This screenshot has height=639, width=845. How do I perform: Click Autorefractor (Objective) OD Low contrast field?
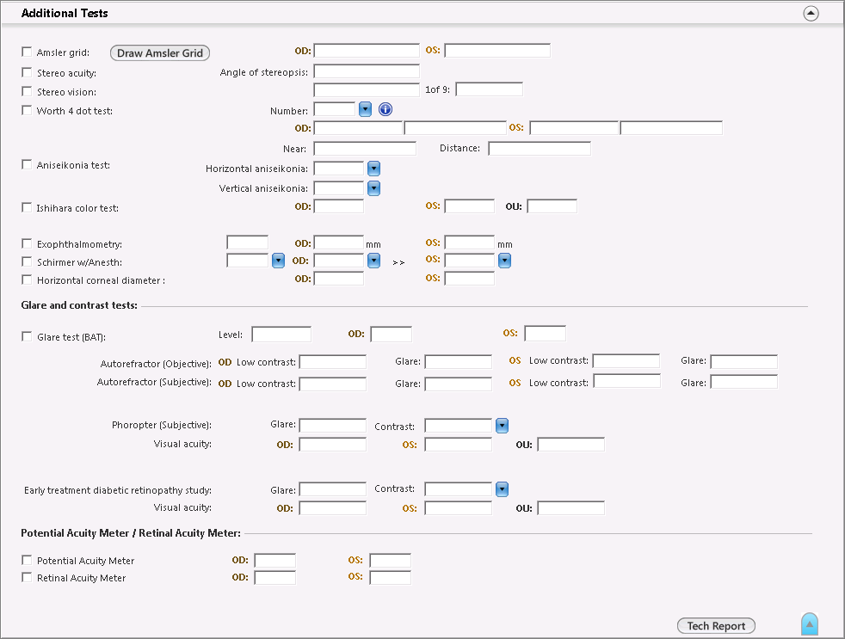point(332,361)
